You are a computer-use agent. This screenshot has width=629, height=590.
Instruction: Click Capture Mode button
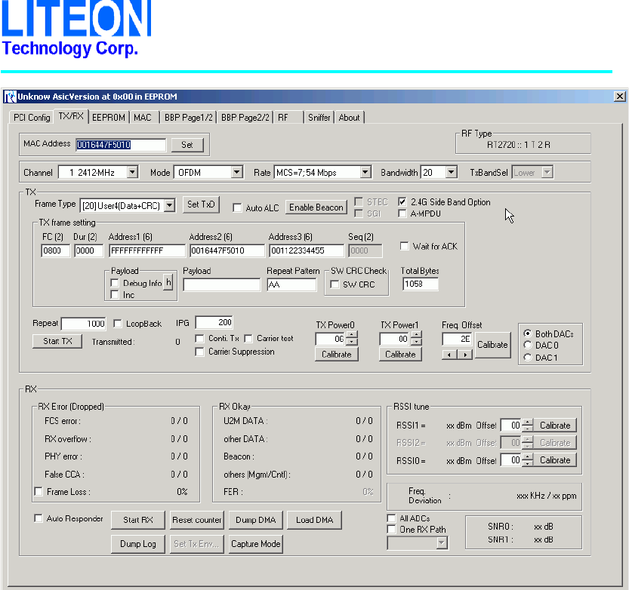256,544
